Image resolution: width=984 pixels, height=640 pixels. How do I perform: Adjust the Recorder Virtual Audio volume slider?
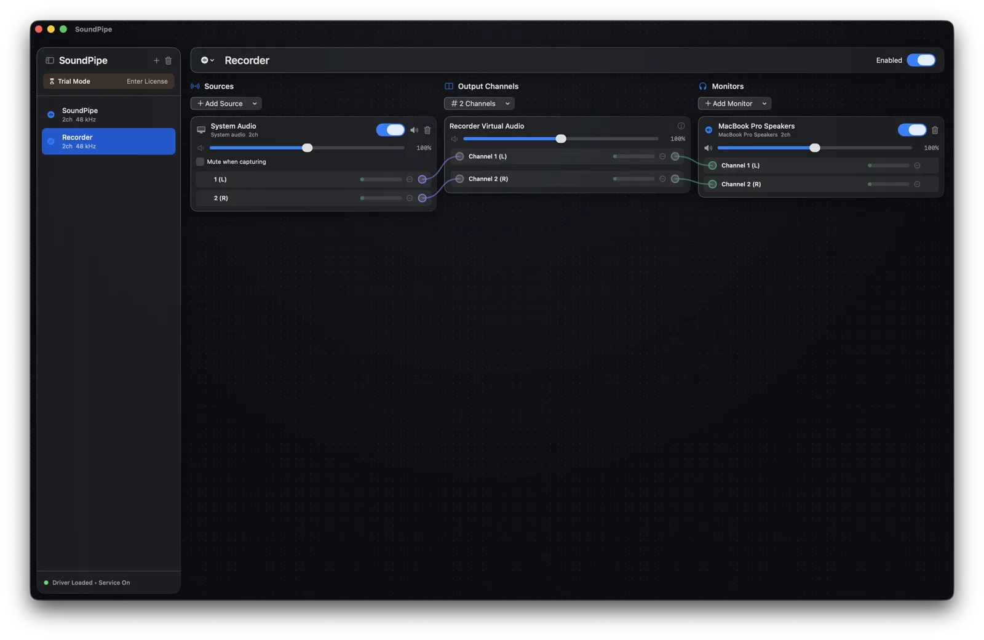(x=560, y=139)
